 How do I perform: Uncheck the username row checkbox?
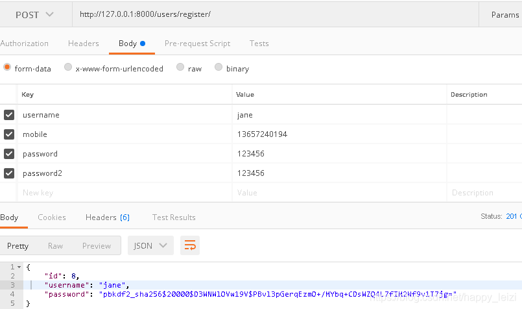tap(9, 115)
